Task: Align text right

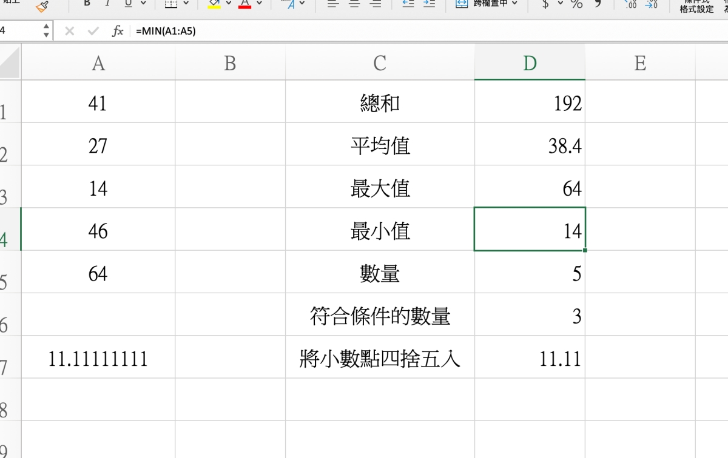Action: (376, 4)
